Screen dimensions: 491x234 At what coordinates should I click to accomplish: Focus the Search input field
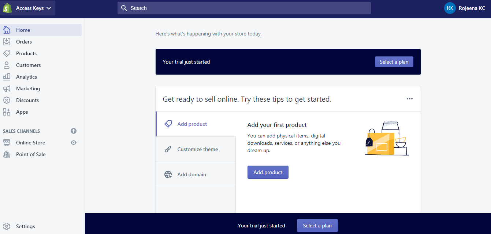click(244, 8)
